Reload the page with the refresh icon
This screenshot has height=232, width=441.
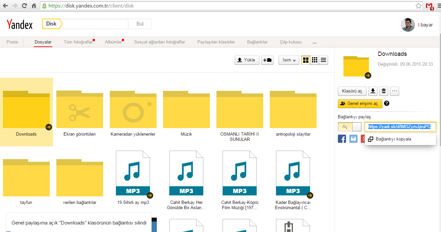click(x=24, y=6)
